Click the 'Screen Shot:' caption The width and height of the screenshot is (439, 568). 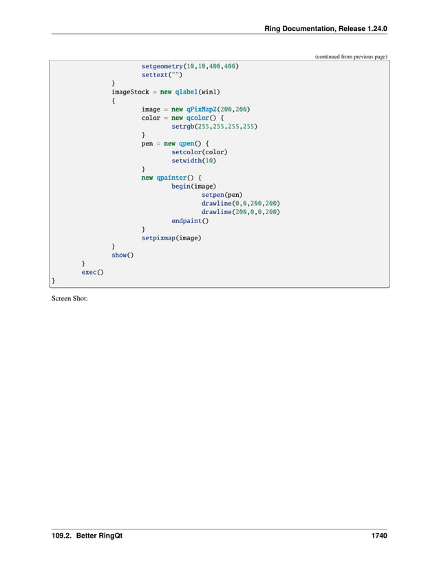[69, 299]
